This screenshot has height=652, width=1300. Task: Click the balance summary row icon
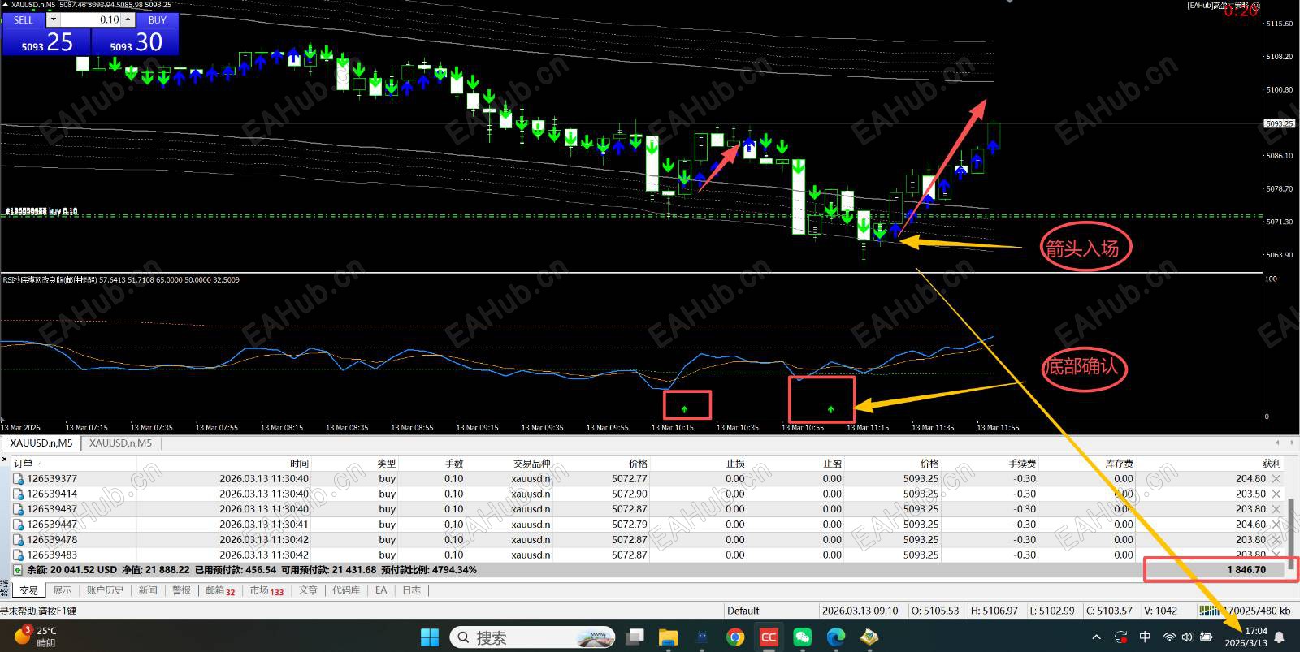point(19,570)
